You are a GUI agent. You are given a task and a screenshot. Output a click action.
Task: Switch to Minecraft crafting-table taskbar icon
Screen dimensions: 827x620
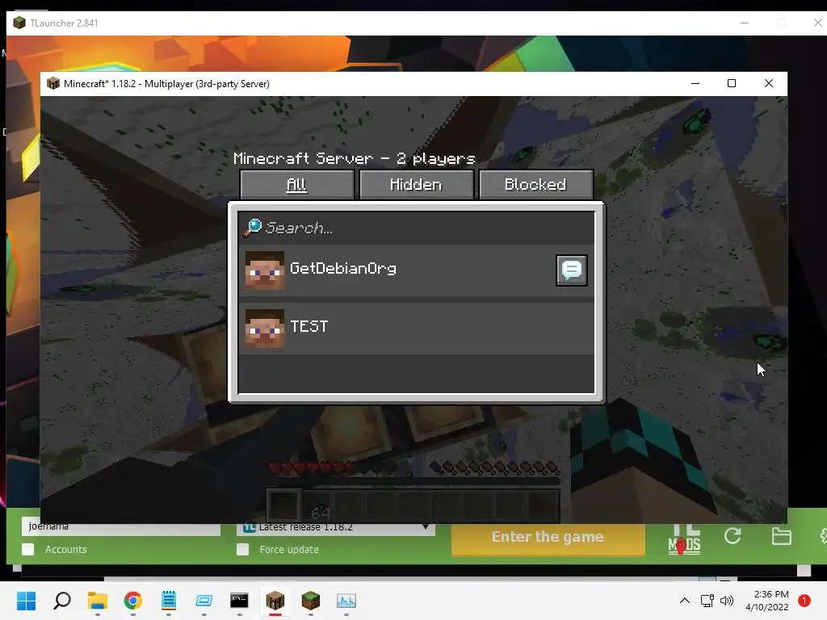tap(275, 601)
